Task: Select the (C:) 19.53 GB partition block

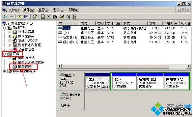Action: point(97,81)
